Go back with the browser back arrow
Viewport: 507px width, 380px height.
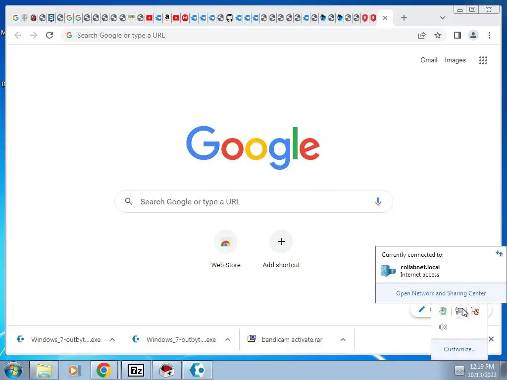click(18, 35)
